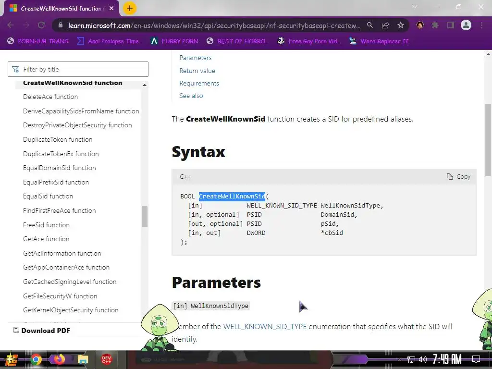Image resolution: width=492 pixels, height=369 pixels.
Task: Click the Syntax heading
Action: tap(198, 152)
